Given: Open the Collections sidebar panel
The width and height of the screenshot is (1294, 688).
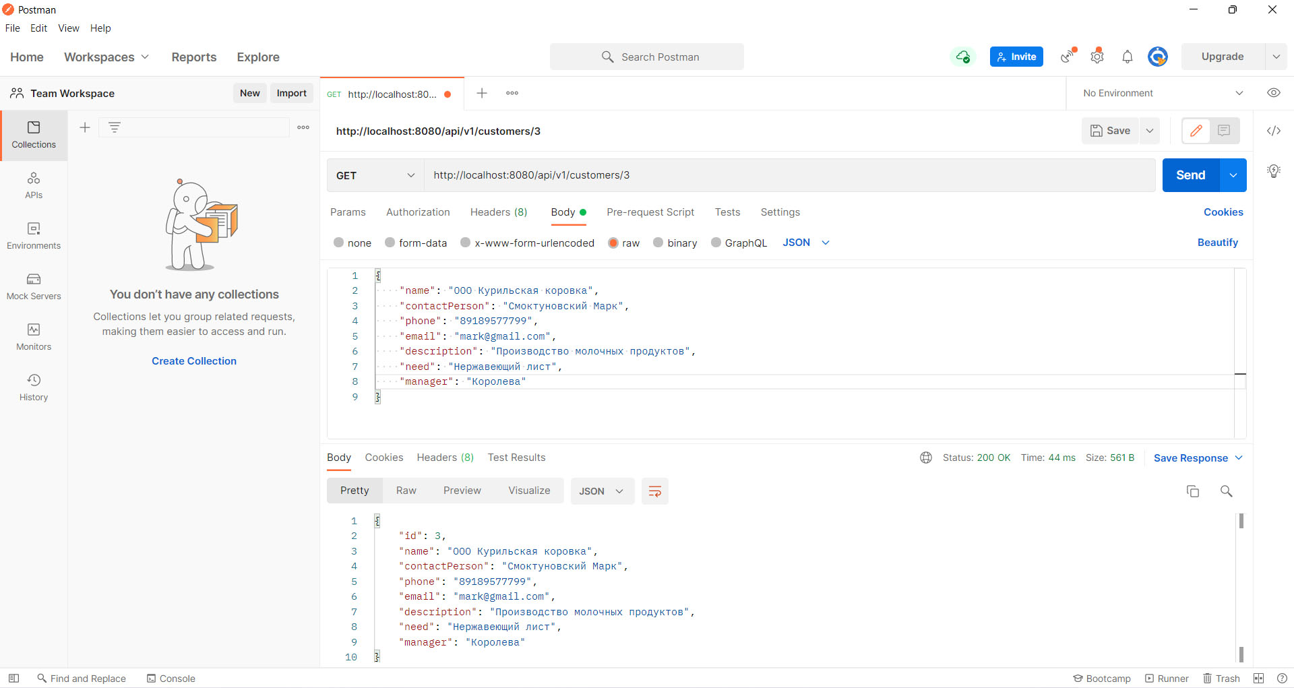Looking at the screenshot, I should point(34,135).
